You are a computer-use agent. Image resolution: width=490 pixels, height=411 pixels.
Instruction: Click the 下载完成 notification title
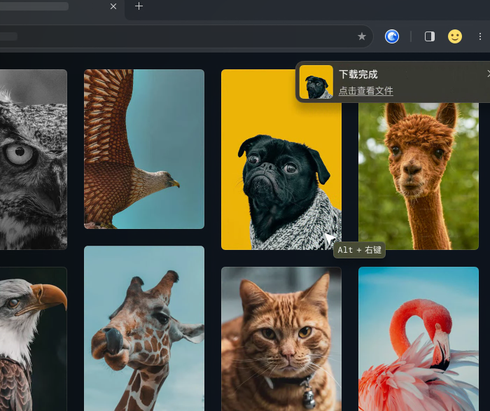click(358, 74)
